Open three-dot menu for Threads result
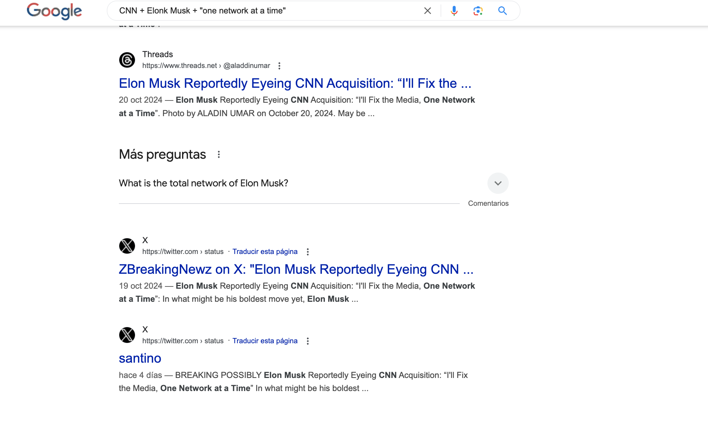 279,66
